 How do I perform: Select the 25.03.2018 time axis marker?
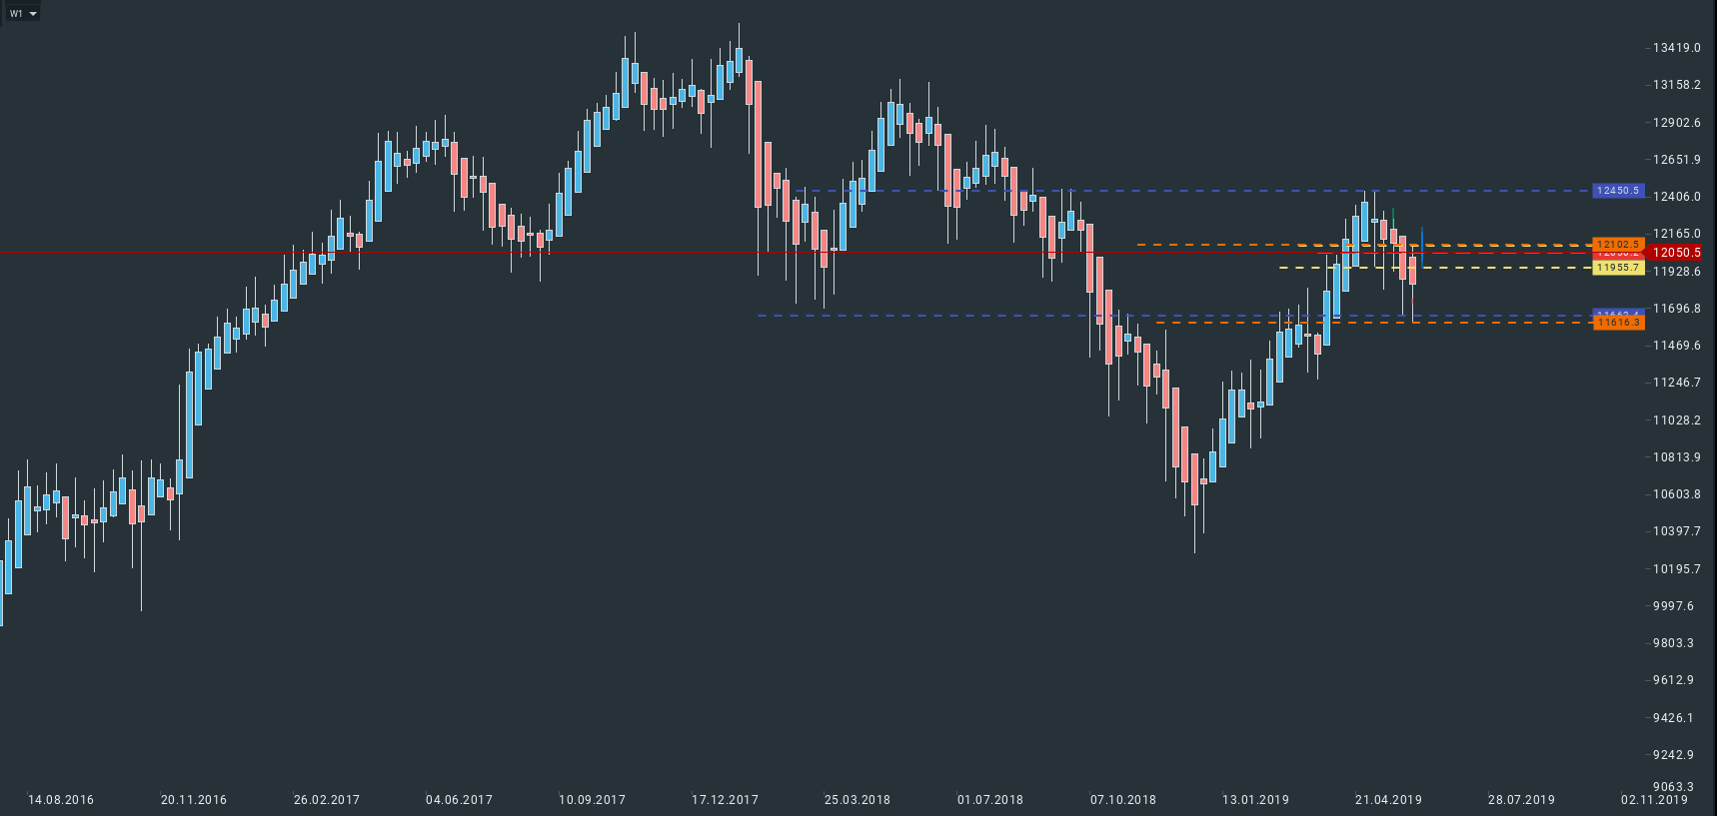(x=858, y=800)
